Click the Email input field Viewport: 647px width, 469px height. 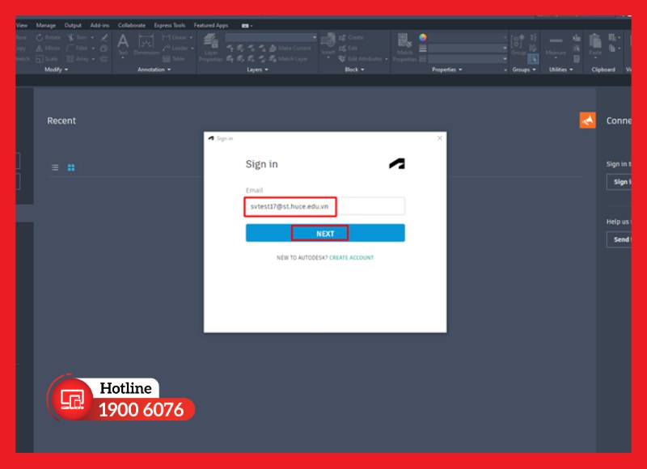coord(325,206)
